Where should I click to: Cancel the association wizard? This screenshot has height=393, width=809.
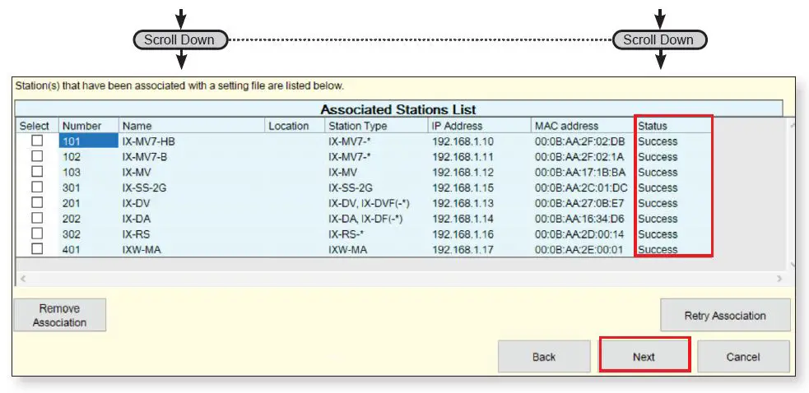point(743,357)
